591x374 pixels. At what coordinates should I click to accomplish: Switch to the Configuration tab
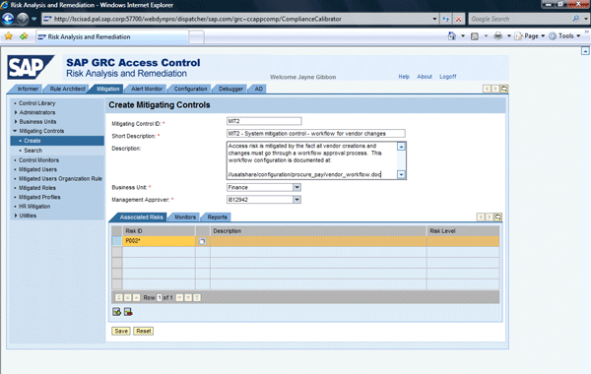coord(190,89)
